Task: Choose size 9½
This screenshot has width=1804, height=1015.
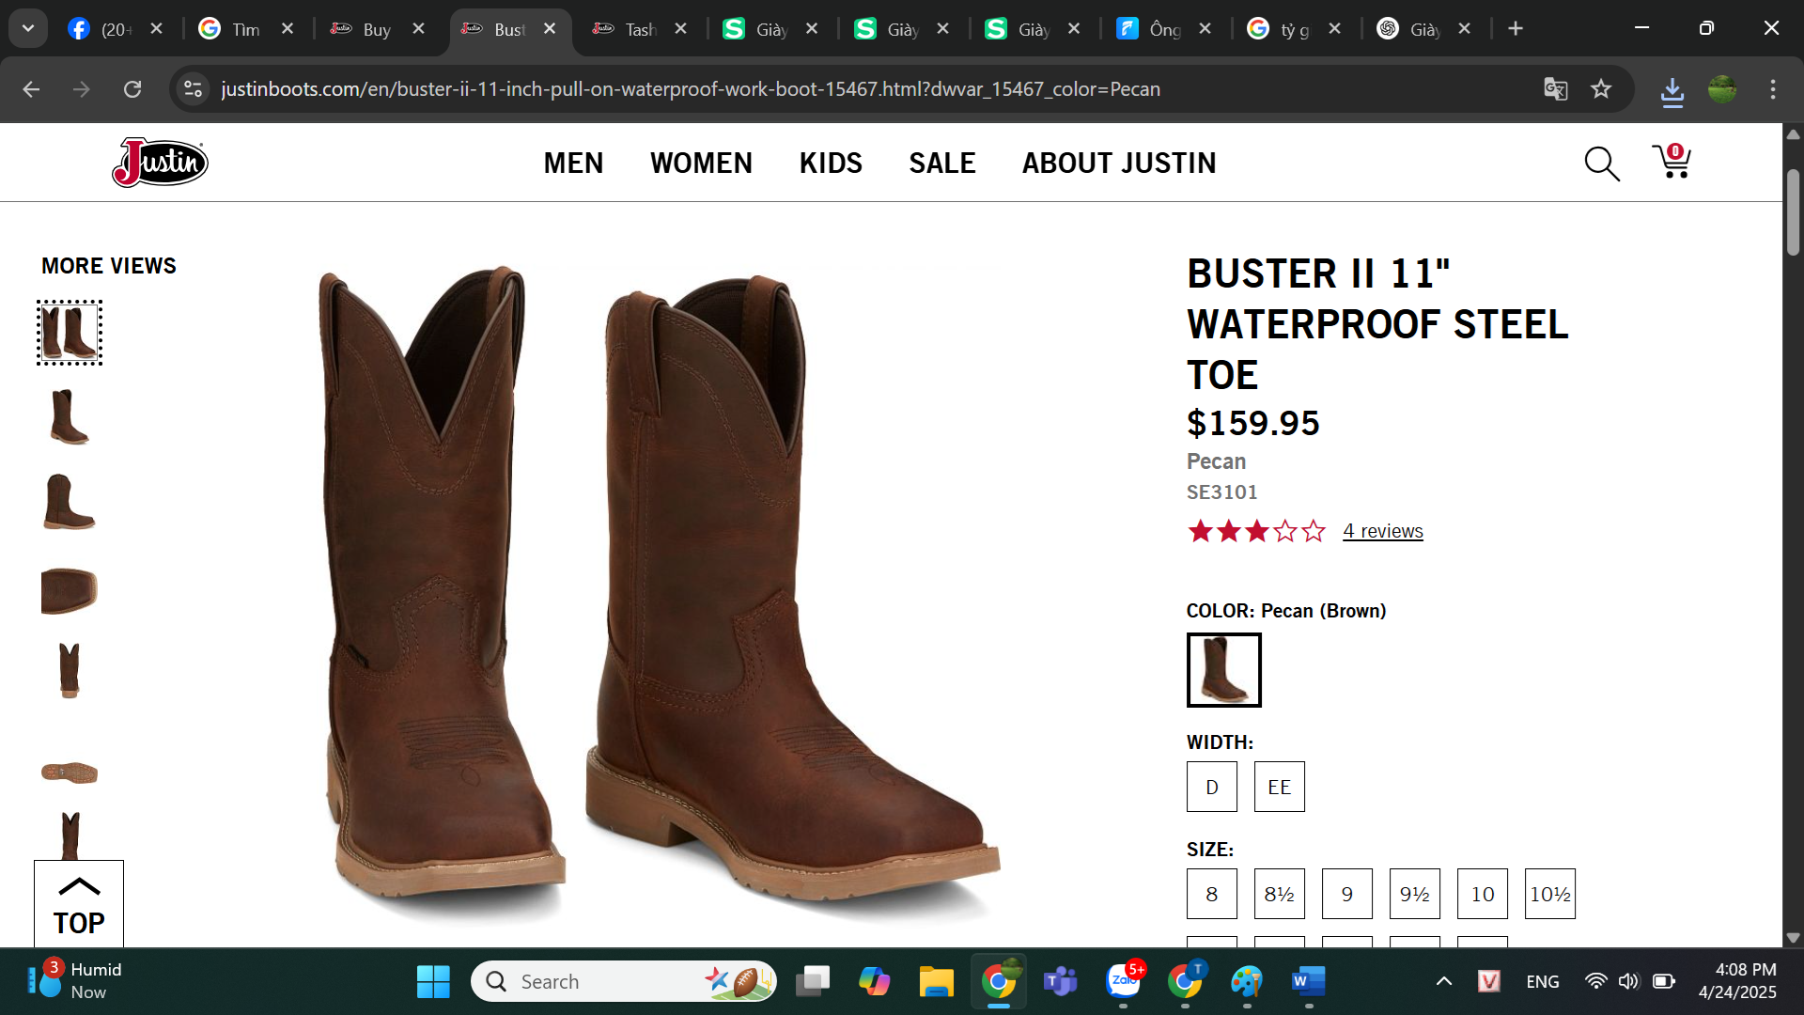Action: point(1414,894)
